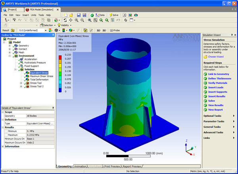238x174 pixels.
Task: Click the camera snapshot toolbar icon
Action: [136, 15]
